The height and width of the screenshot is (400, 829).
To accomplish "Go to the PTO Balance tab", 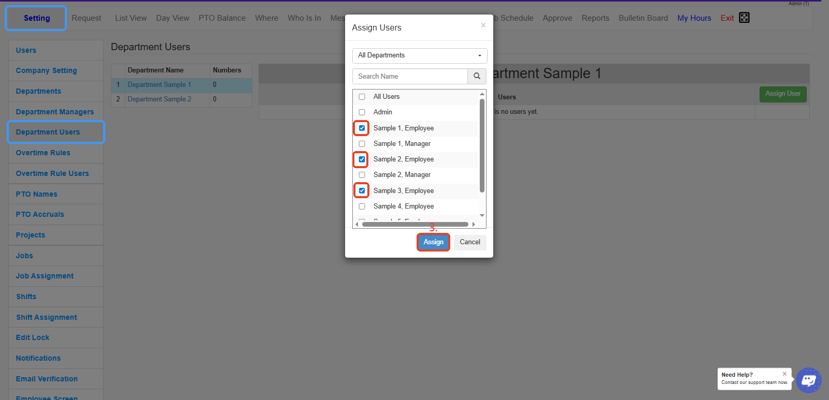I will click(x=222, y=18).
